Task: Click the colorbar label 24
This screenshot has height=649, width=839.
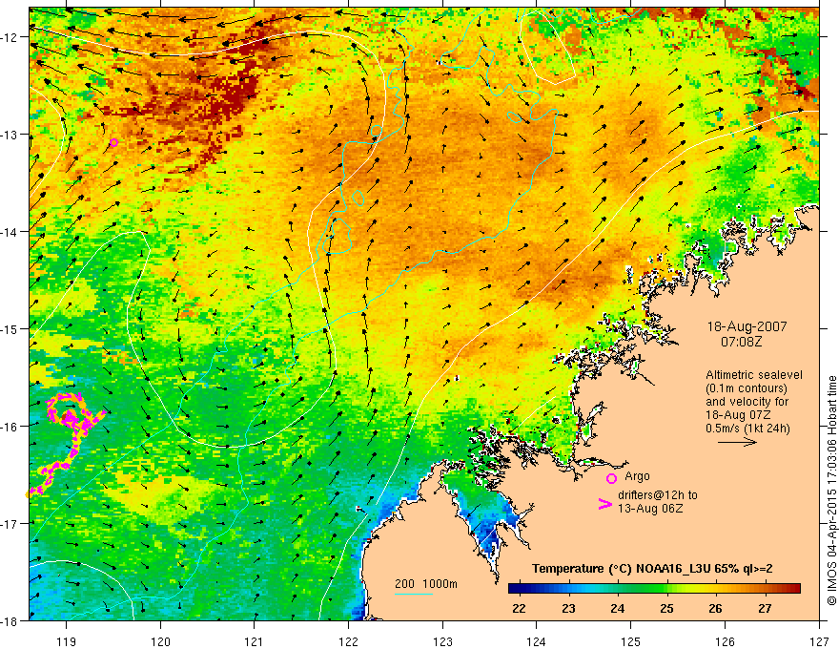Action: pos(618,608)
